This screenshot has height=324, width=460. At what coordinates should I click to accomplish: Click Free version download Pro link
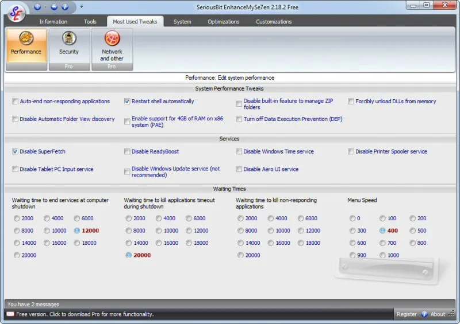pyautogui.click(x=85, y=314)
